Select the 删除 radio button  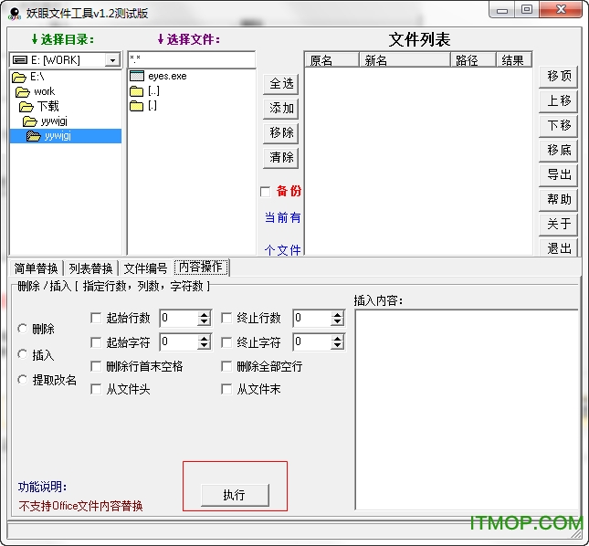tap(23, 329)
